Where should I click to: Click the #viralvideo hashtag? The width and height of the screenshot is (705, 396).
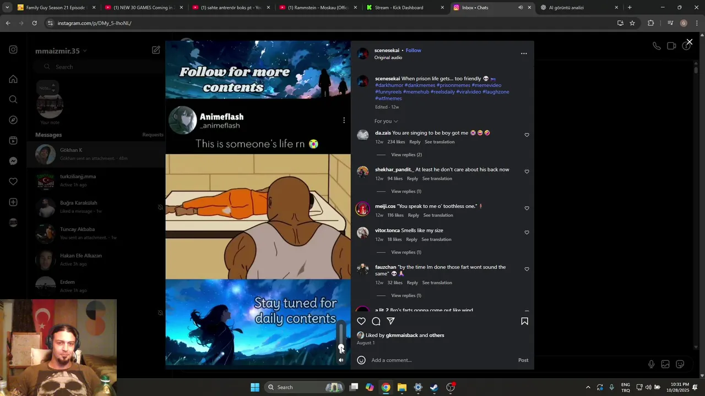468,92
